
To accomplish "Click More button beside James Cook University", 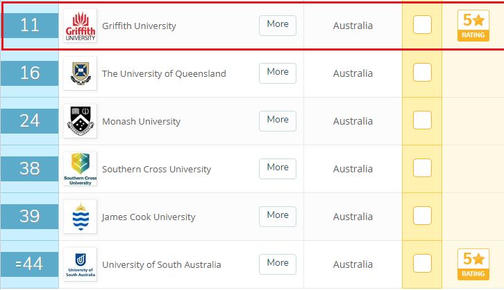I will click(x=278, y=217).
